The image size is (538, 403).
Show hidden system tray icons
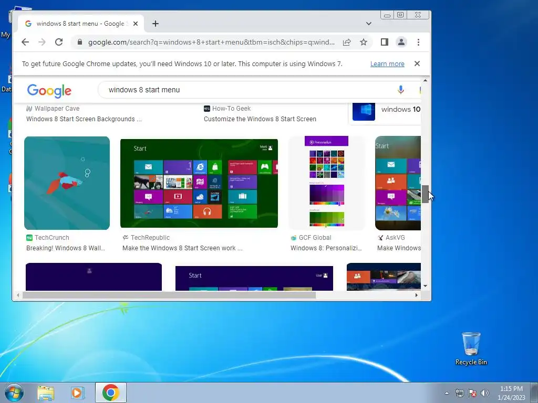pyautogui.click(x=447, y=393)
